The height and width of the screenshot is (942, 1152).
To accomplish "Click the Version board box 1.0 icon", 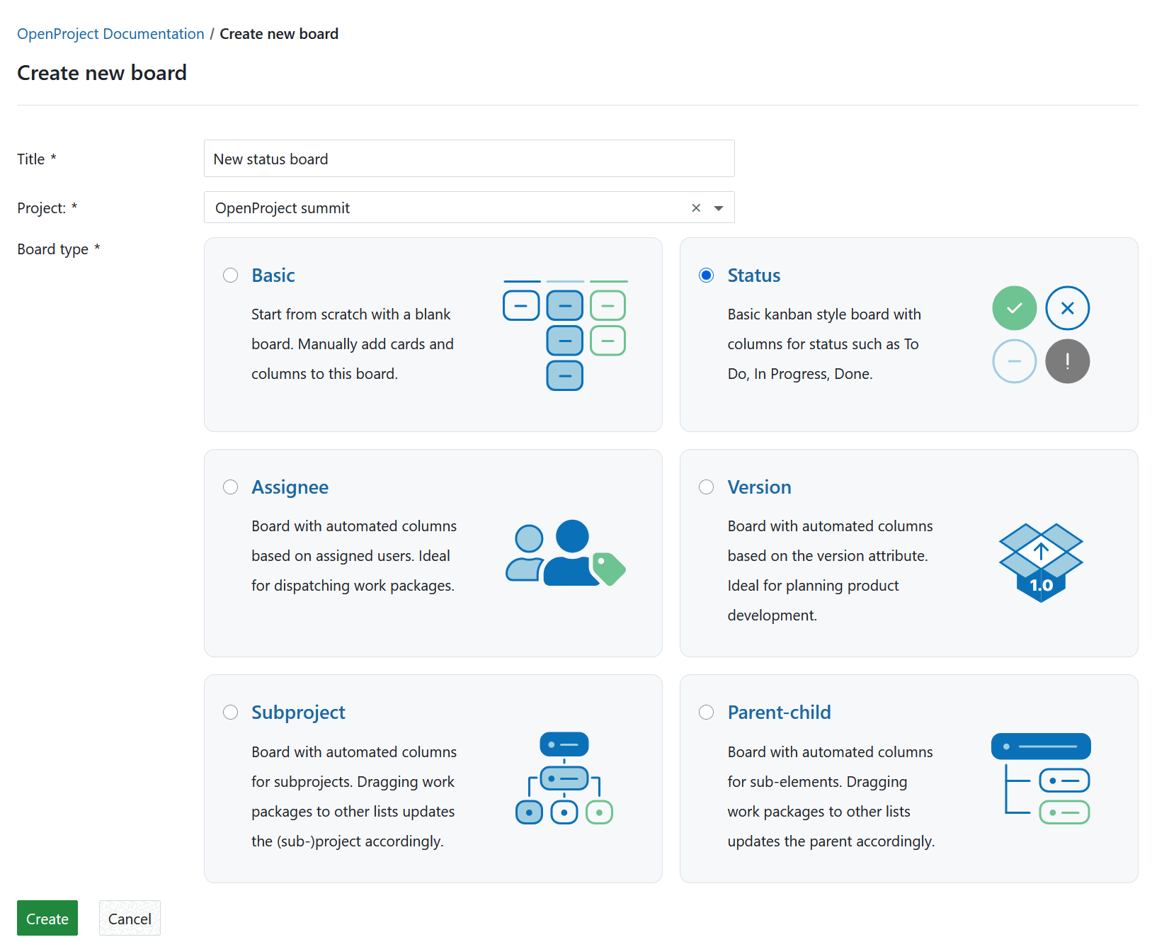I will point(1040,562).
